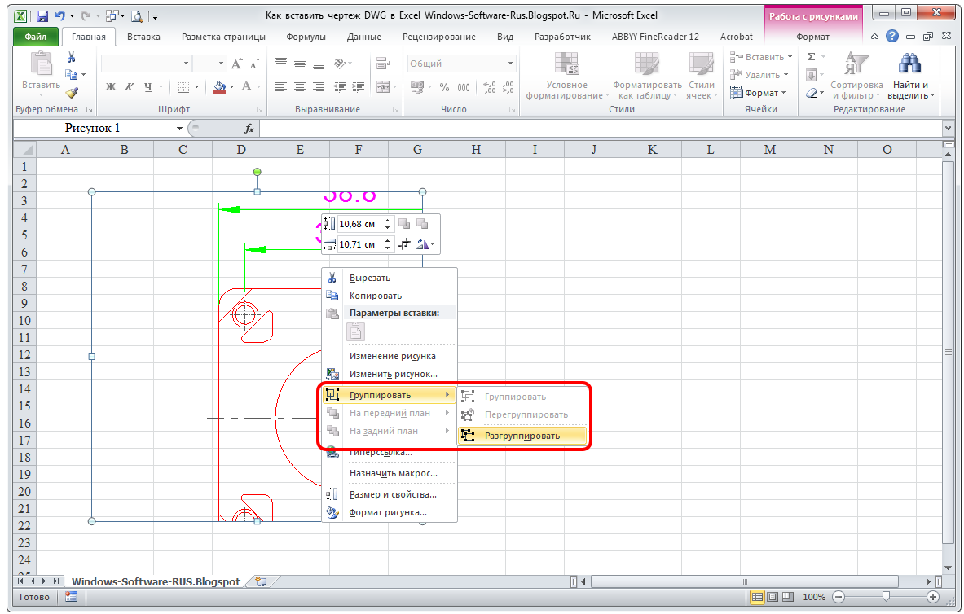964x614 pixels.
Task: Click the macro recording icon in status bar
Action: click(x=72, y=596)
